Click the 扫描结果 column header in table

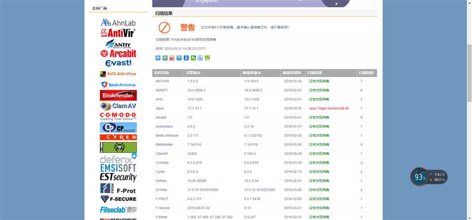click(330, 73)
